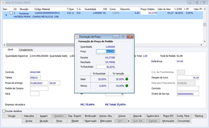The width and height of the screenshot is (209, 128).
Task: Click the grid scroll up arrow
Action: 205,9
